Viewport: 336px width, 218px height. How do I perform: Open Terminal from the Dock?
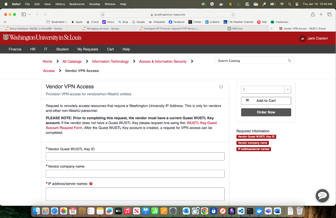(x=250, y=211)
